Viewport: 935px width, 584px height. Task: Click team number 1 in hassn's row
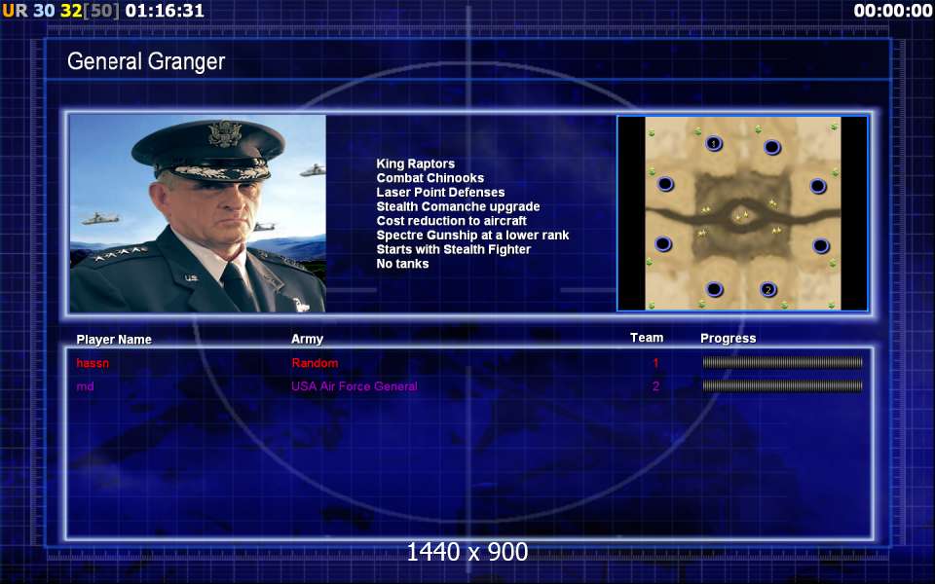pos(655,363)
